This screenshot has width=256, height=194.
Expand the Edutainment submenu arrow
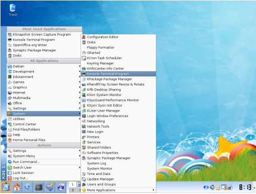(x=79, y=77)
